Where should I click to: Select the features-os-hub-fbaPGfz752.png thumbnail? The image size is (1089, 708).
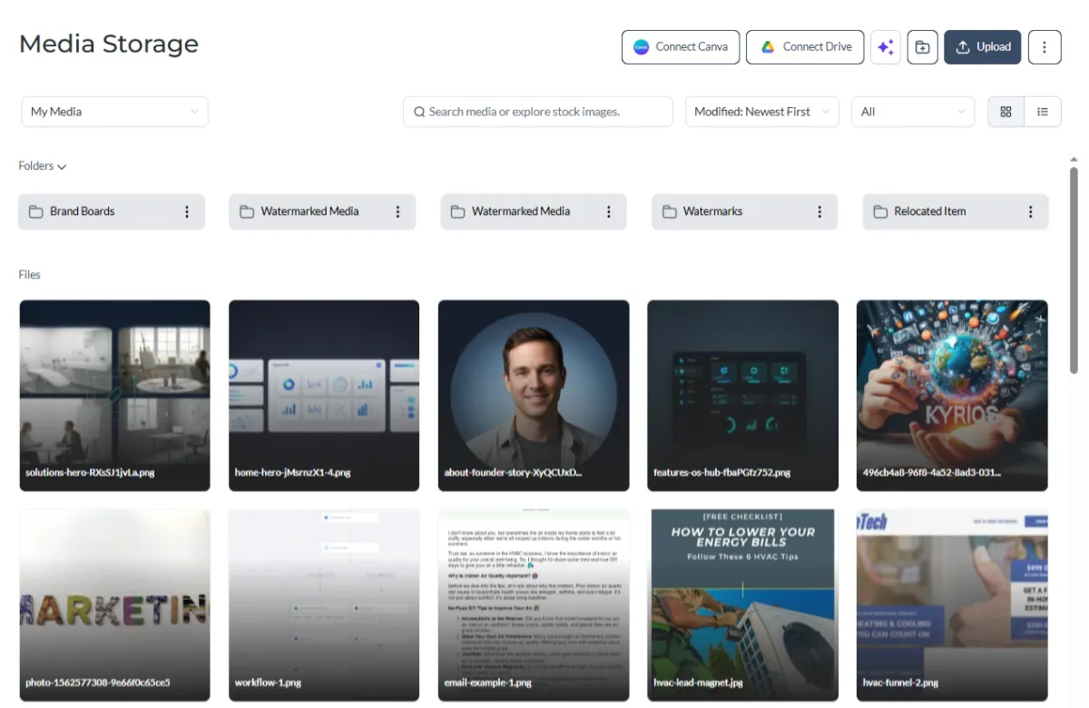(x=742, y=396)
